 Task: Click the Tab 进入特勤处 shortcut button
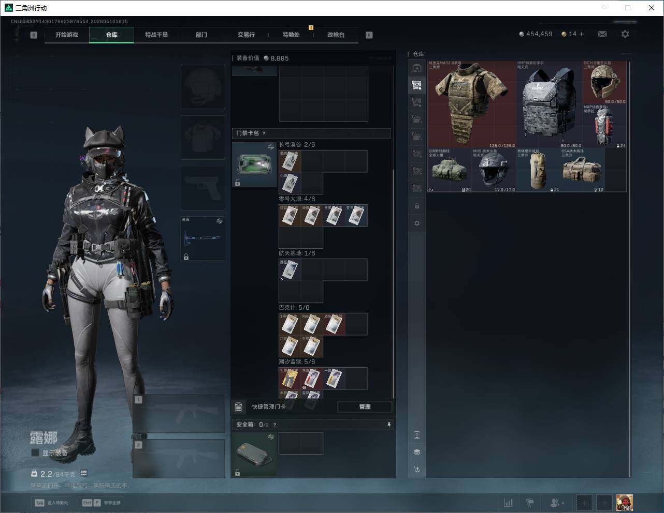(x=52, y=503)
